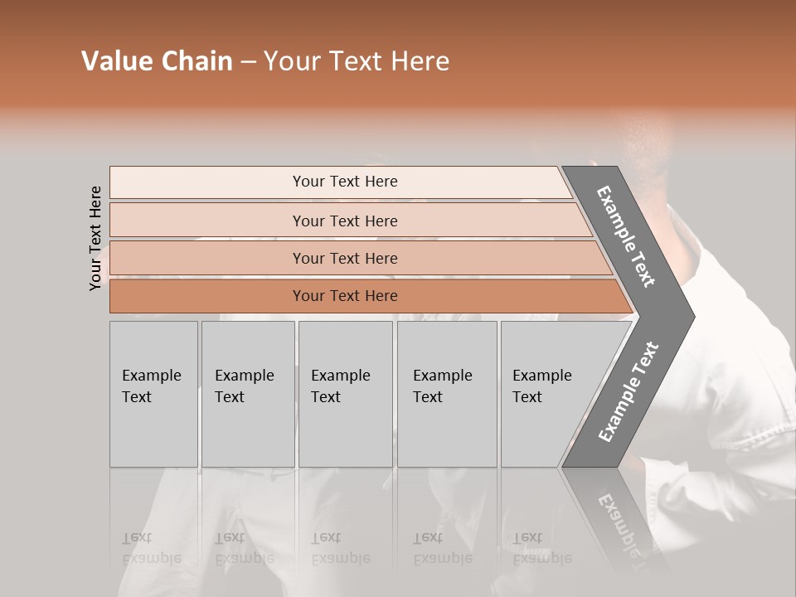
Task: Click the first gray 'Example Text' box
Action: click(154, 394)
